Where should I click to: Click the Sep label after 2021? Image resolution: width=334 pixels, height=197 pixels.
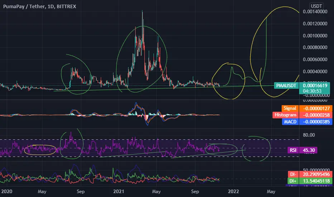(195, 192)
